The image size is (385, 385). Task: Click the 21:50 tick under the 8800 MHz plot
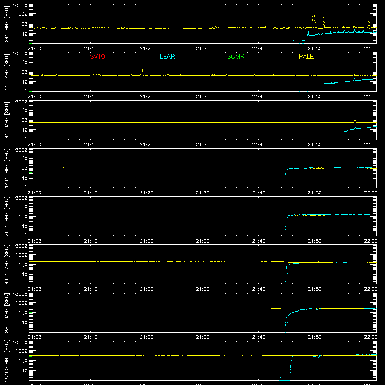pos(315,337)
